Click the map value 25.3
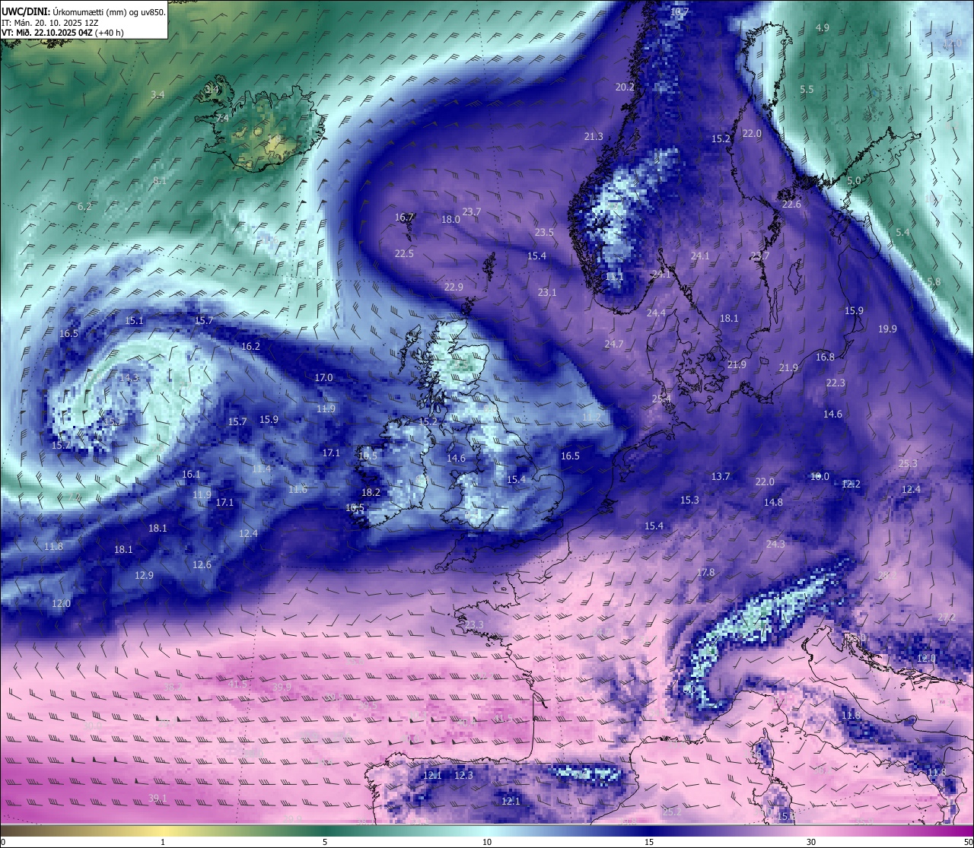Image resolution: width=974 pixels, height=848 pixels. [x=908, y=463]
